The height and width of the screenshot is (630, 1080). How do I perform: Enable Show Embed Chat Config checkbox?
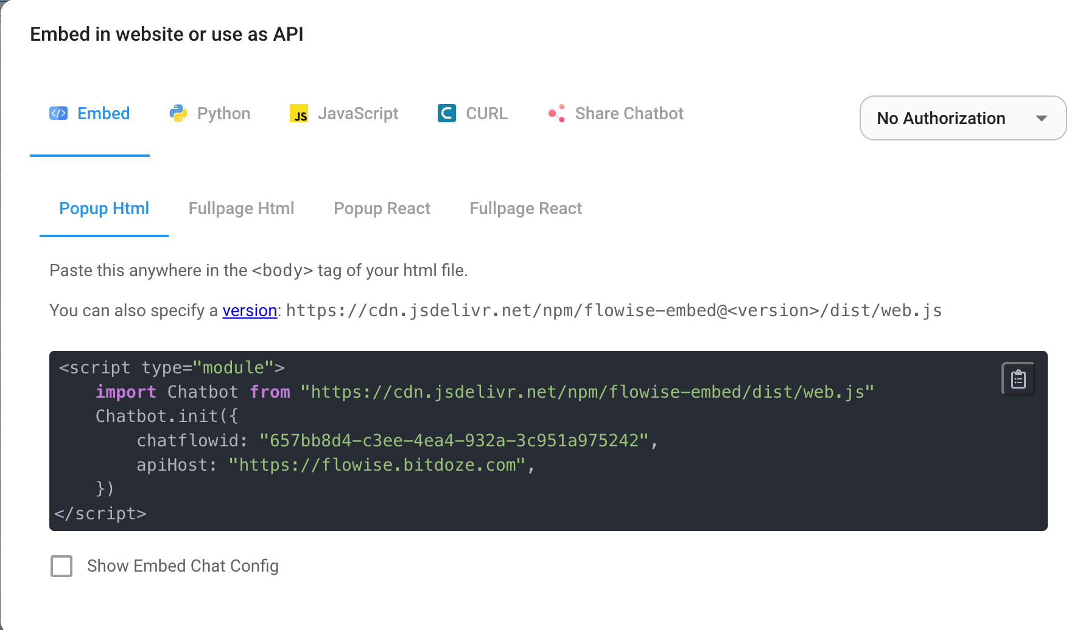pos(61,566)
